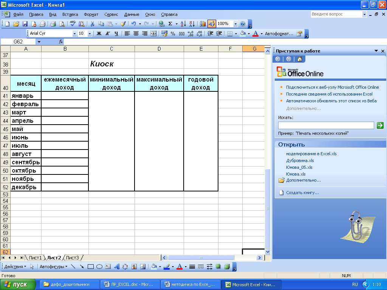The height and width of the screenshot is (290, 387).
Task: Align text right icon
Action: tap(145, 34)
